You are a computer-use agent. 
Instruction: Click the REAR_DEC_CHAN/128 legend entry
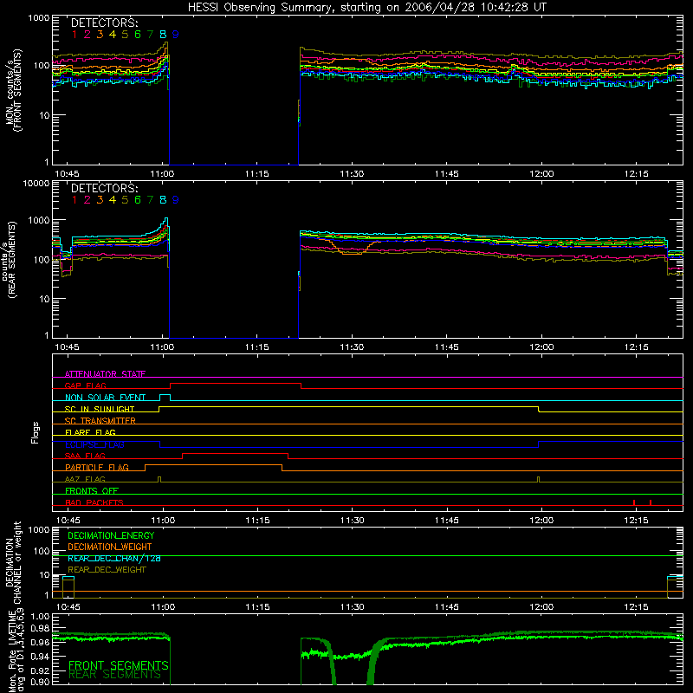pyautogui.click(x=114, y=558)
